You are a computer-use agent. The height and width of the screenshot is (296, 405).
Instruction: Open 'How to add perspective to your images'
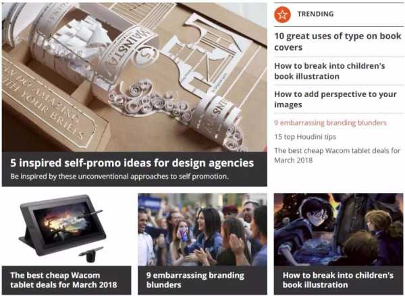click(335, 99)
